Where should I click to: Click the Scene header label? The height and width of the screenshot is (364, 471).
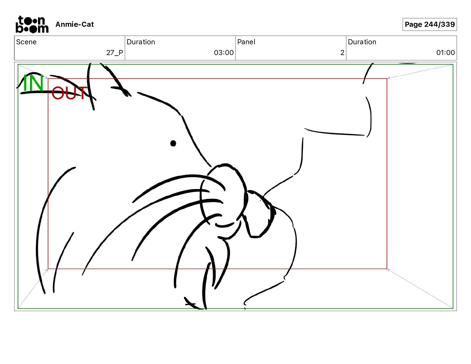[x=26, y=42]
